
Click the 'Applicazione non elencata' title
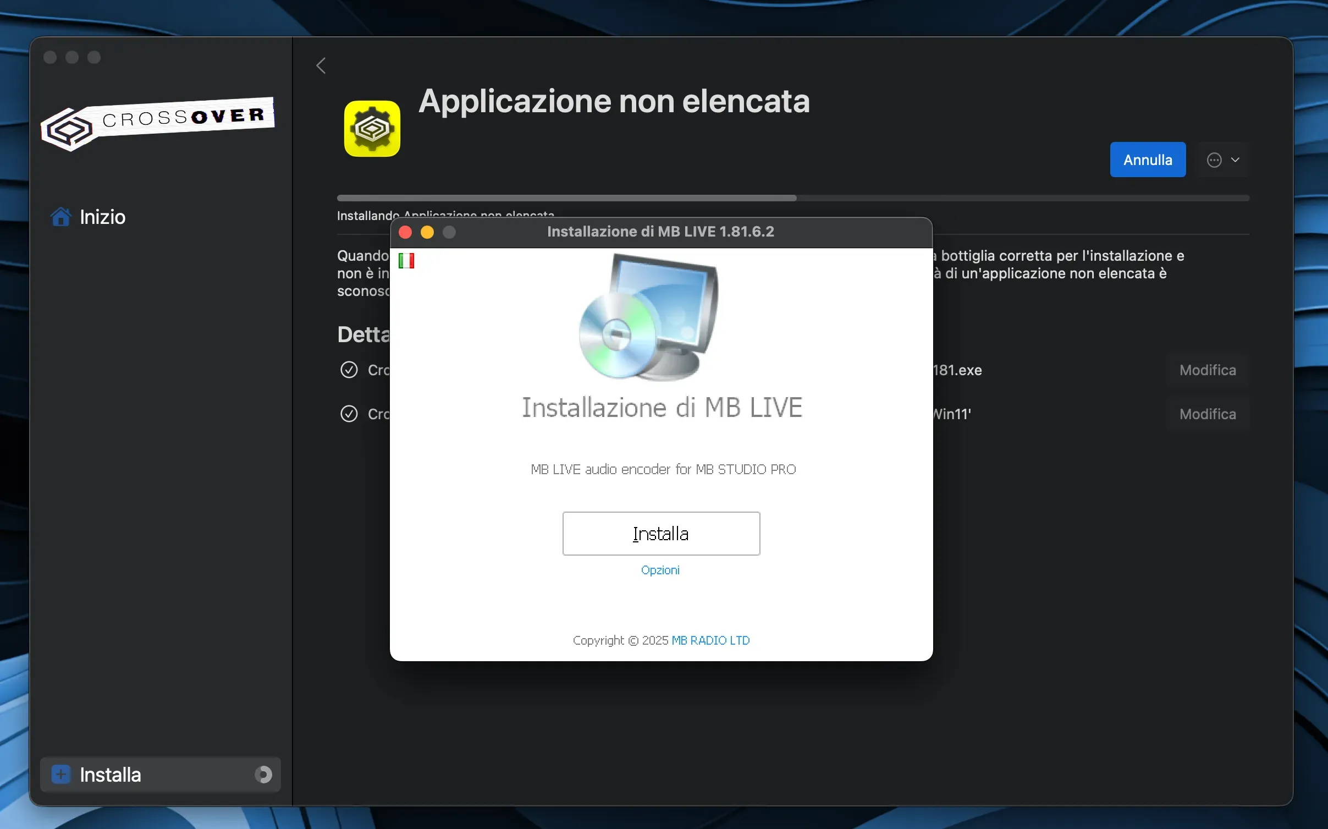point(614,101)
